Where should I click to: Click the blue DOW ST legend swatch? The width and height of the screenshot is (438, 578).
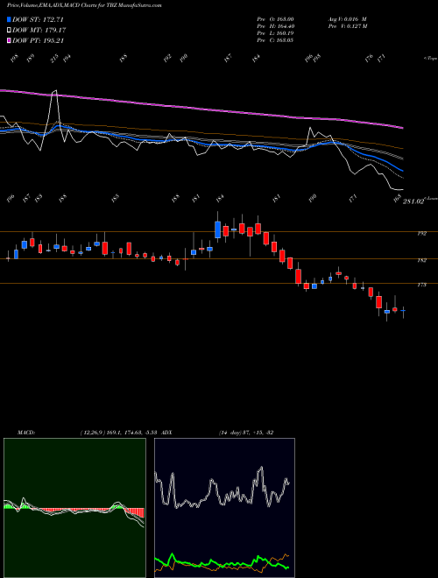click(9, 19)
